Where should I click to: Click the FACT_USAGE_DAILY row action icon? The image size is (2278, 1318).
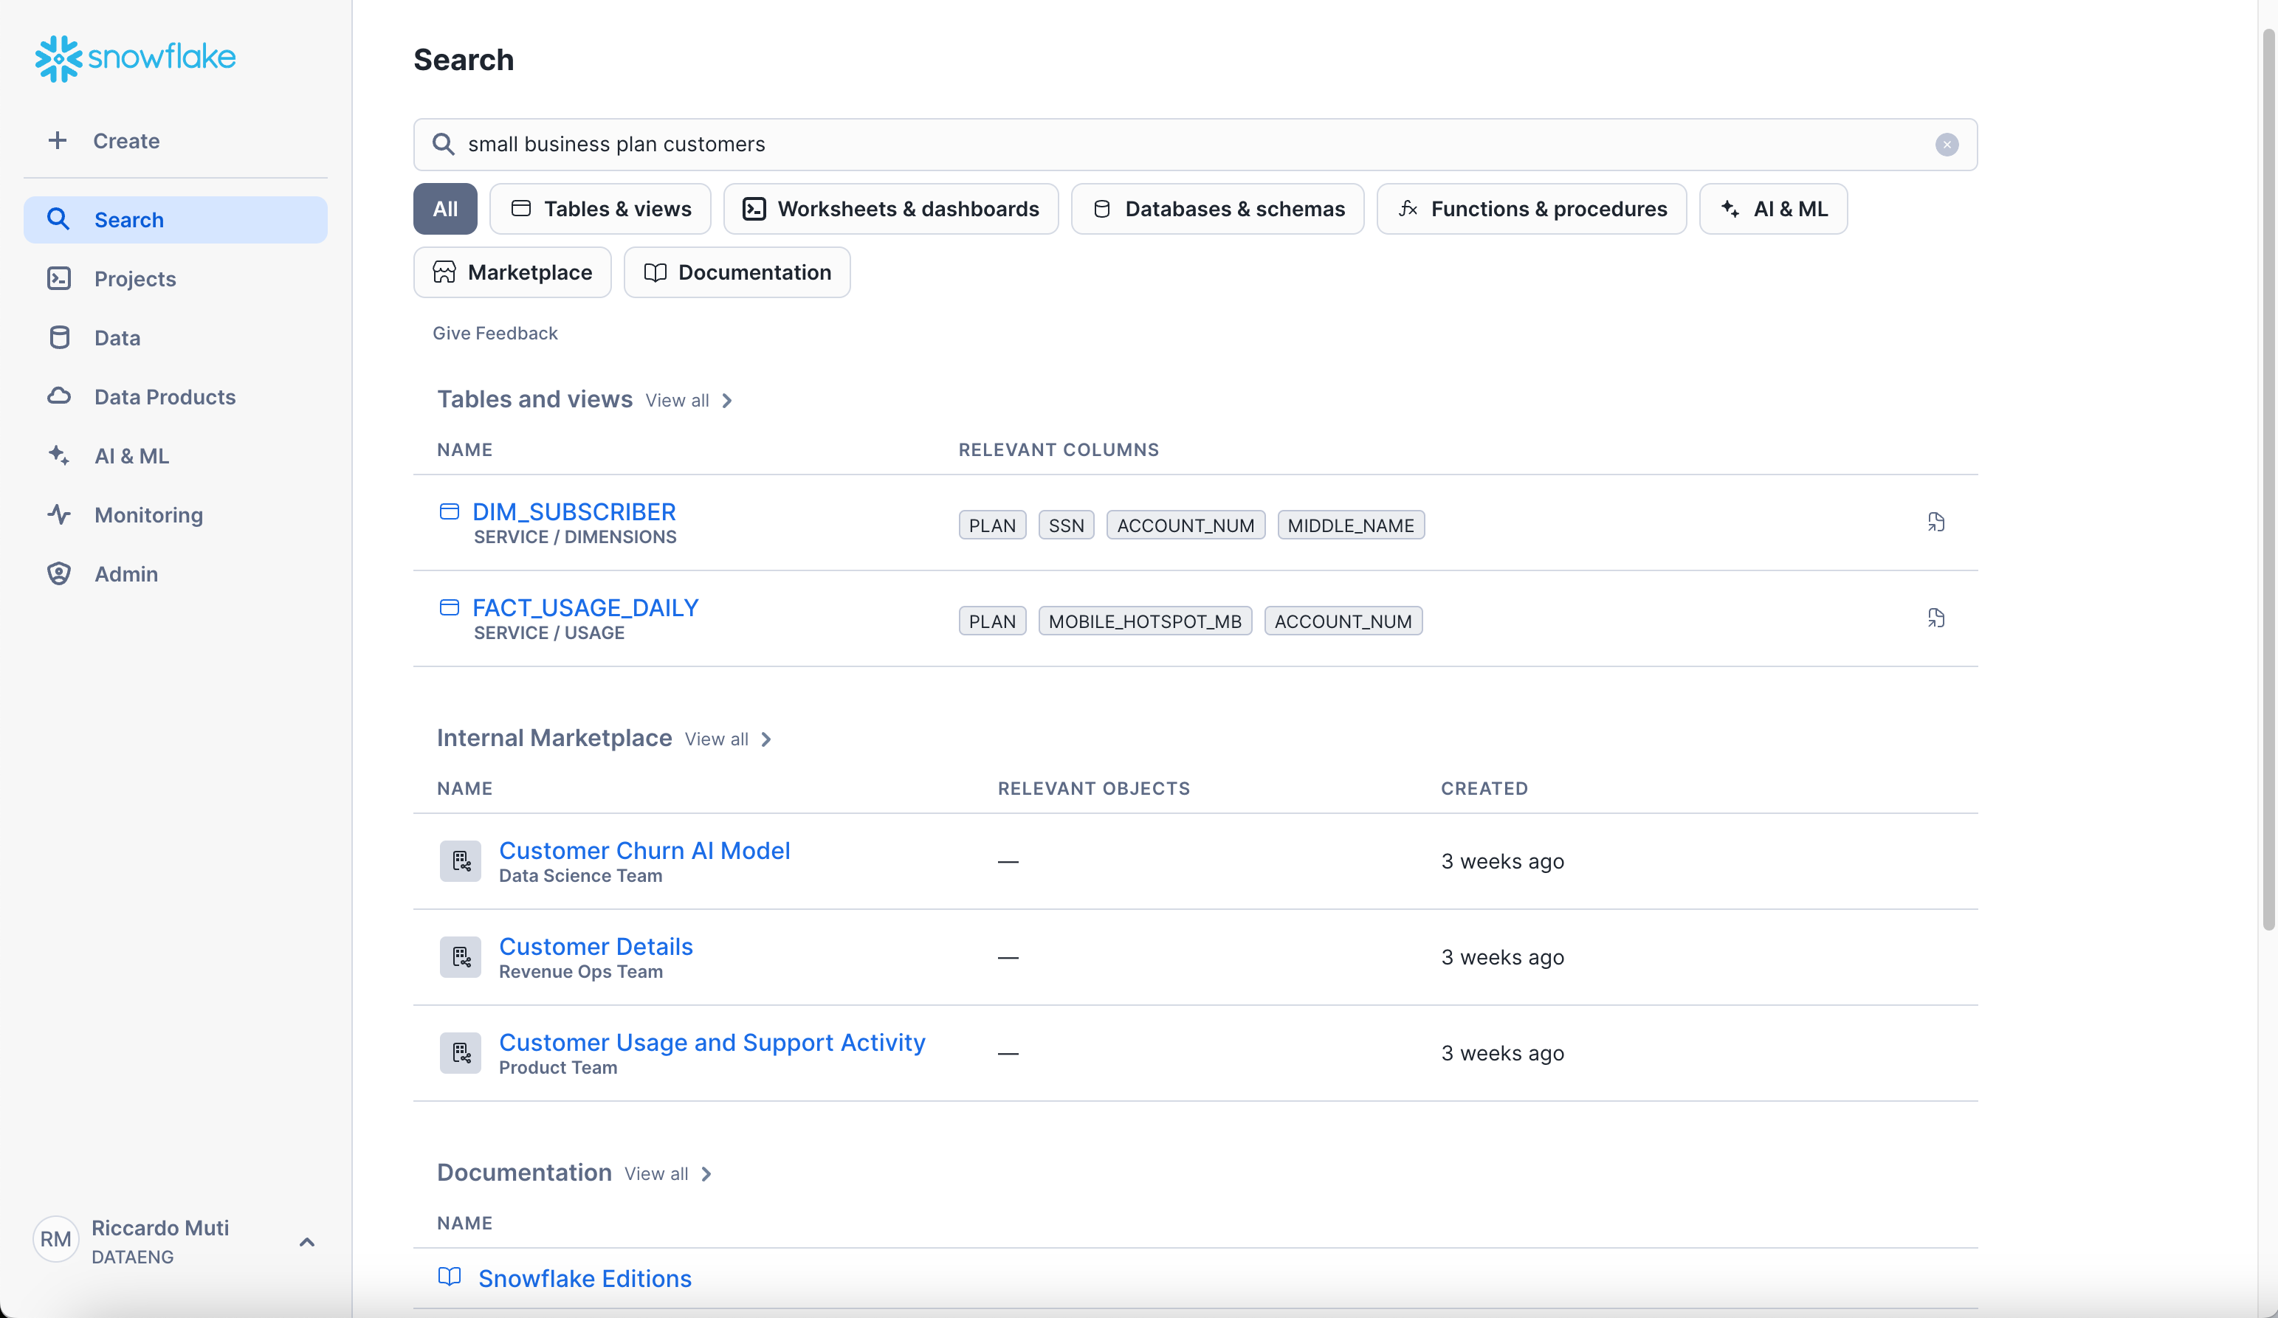click(1935, 618)
